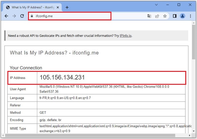Viewport: 197px width, 139px height.
Task: Reload the ifconfig.me page
Action: [x=22, y=16]
